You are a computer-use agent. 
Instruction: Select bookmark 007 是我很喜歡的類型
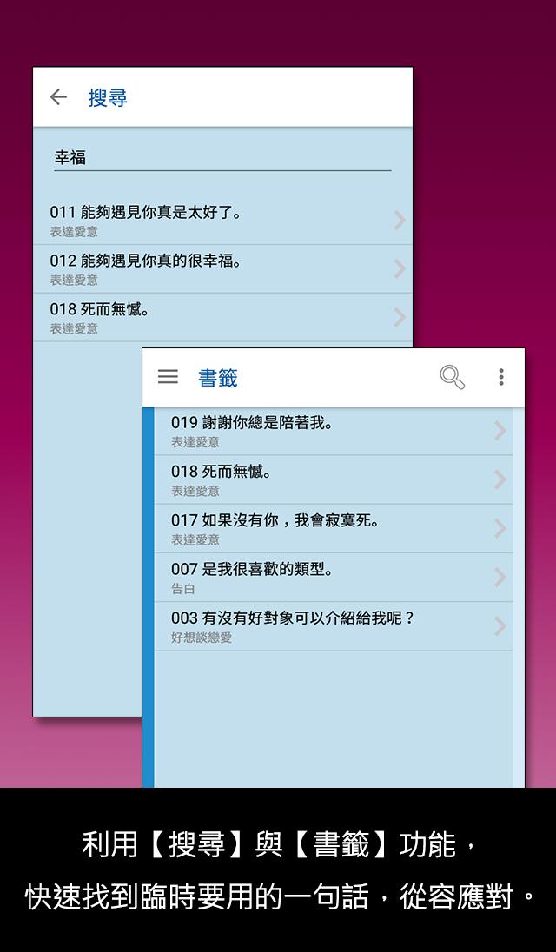pos(334,578)
